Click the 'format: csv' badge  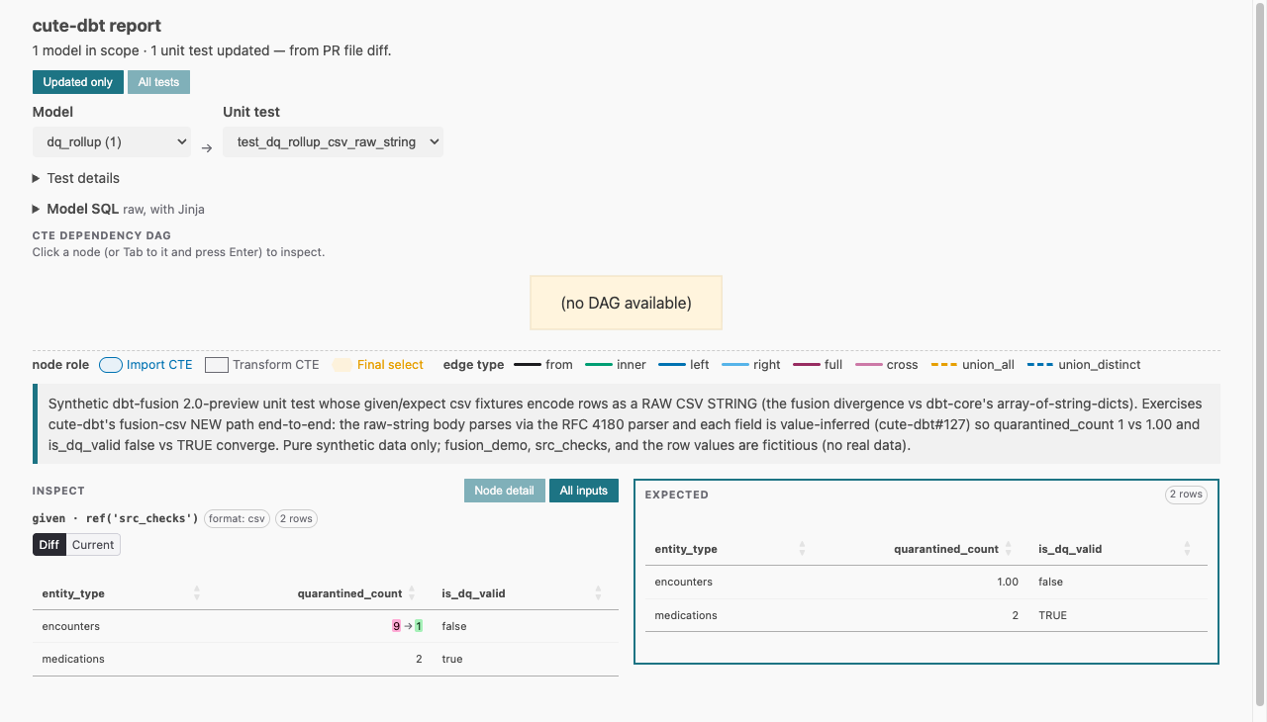pos(237,518)
